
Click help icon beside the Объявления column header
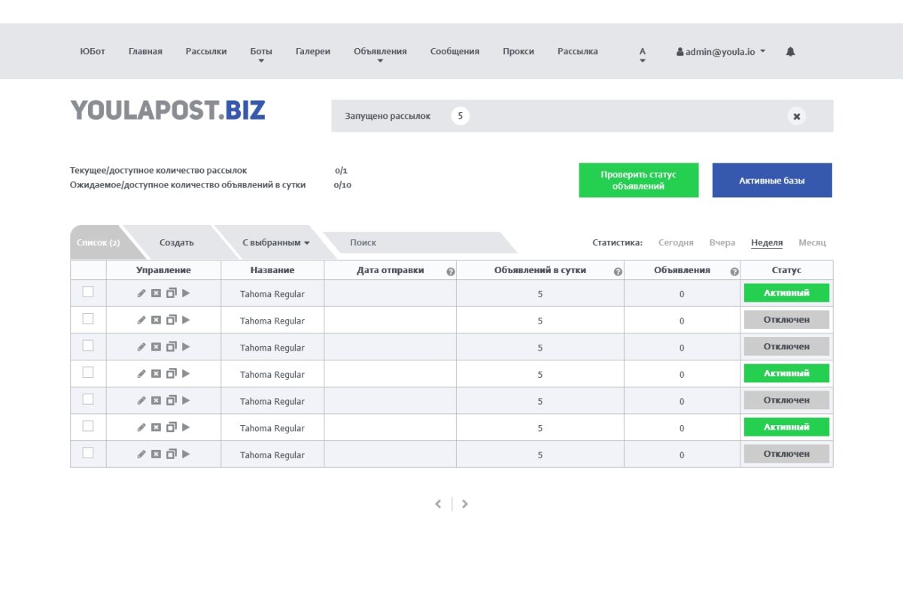pos(734,272)
